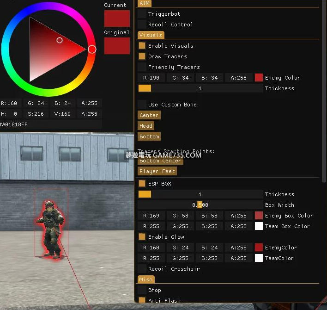327x310 pixels.
Task: Enable the Recoil Crosshair checkbox
Action: [142, 269]
